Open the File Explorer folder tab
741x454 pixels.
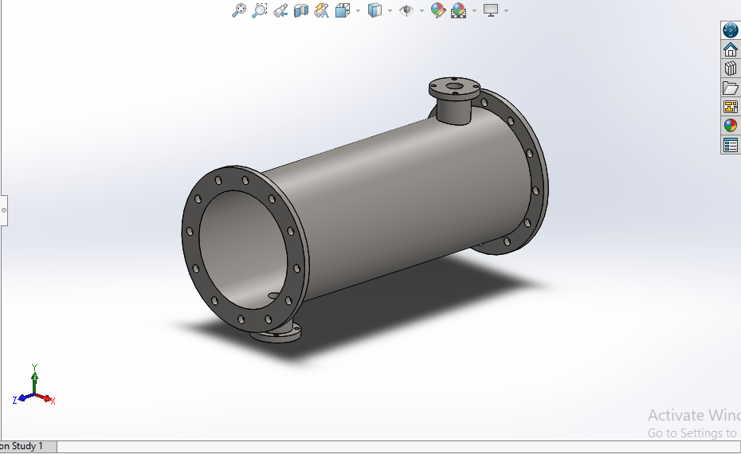coord(731,88)
